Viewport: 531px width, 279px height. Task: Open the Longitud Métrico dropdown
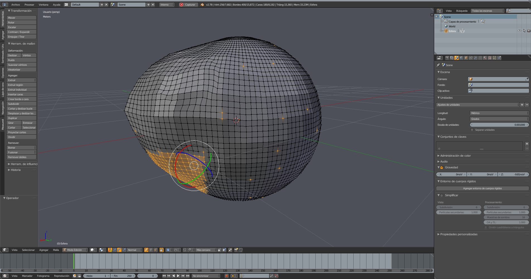499,113
